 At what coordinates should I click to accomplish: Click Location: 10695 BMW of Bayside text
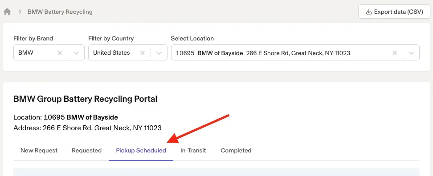pos(66,117)
